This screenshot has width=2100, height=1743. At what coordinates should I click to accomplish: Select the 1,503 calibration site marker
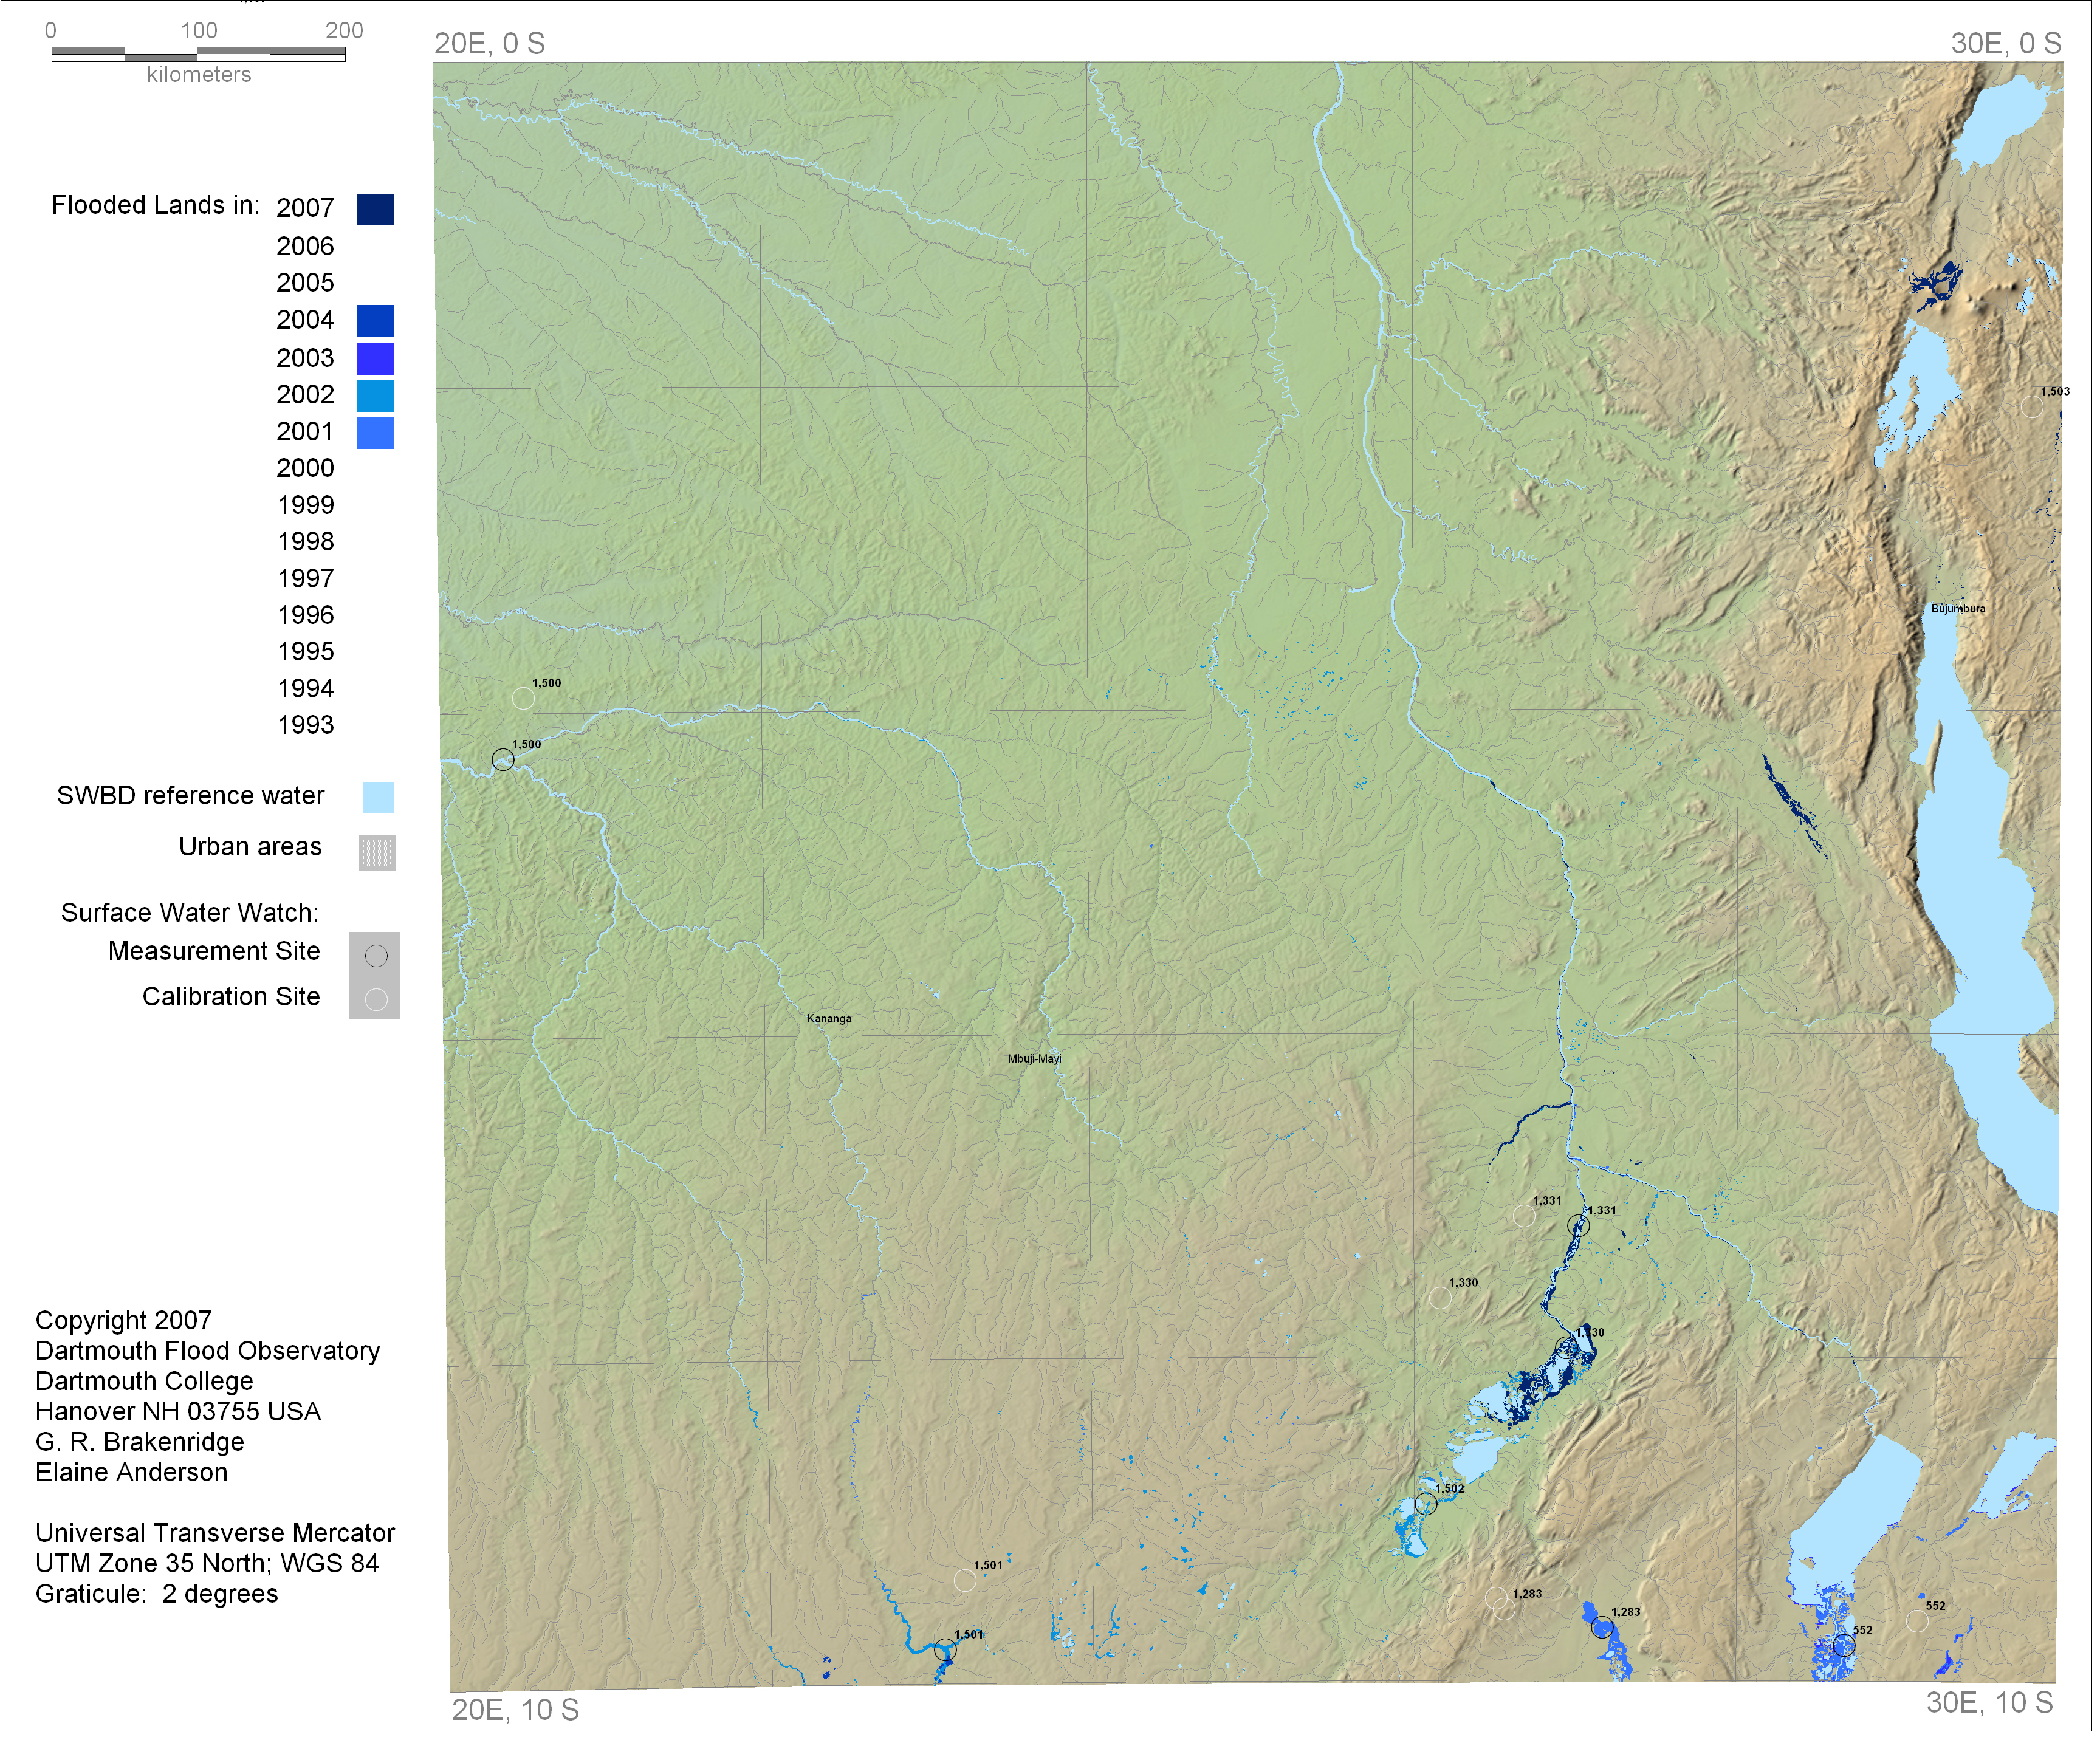(x=2031, y=407)
